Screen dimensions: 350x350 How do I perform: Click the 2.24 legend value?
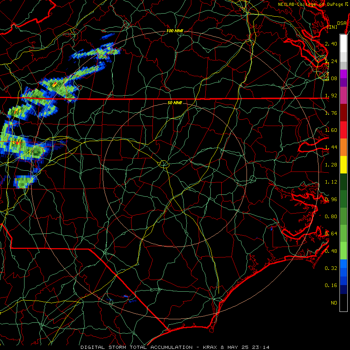(331, 61)
